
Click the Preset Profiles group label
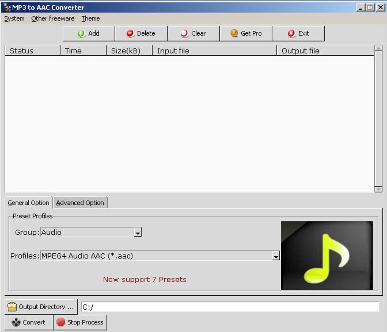tap(33, 216)
